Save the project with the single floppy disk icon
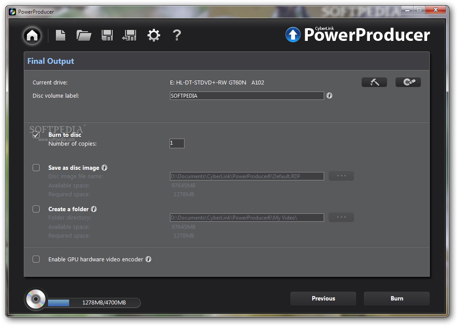The width and height of the screenshot is (458, 326). click(x=107, y=35)
